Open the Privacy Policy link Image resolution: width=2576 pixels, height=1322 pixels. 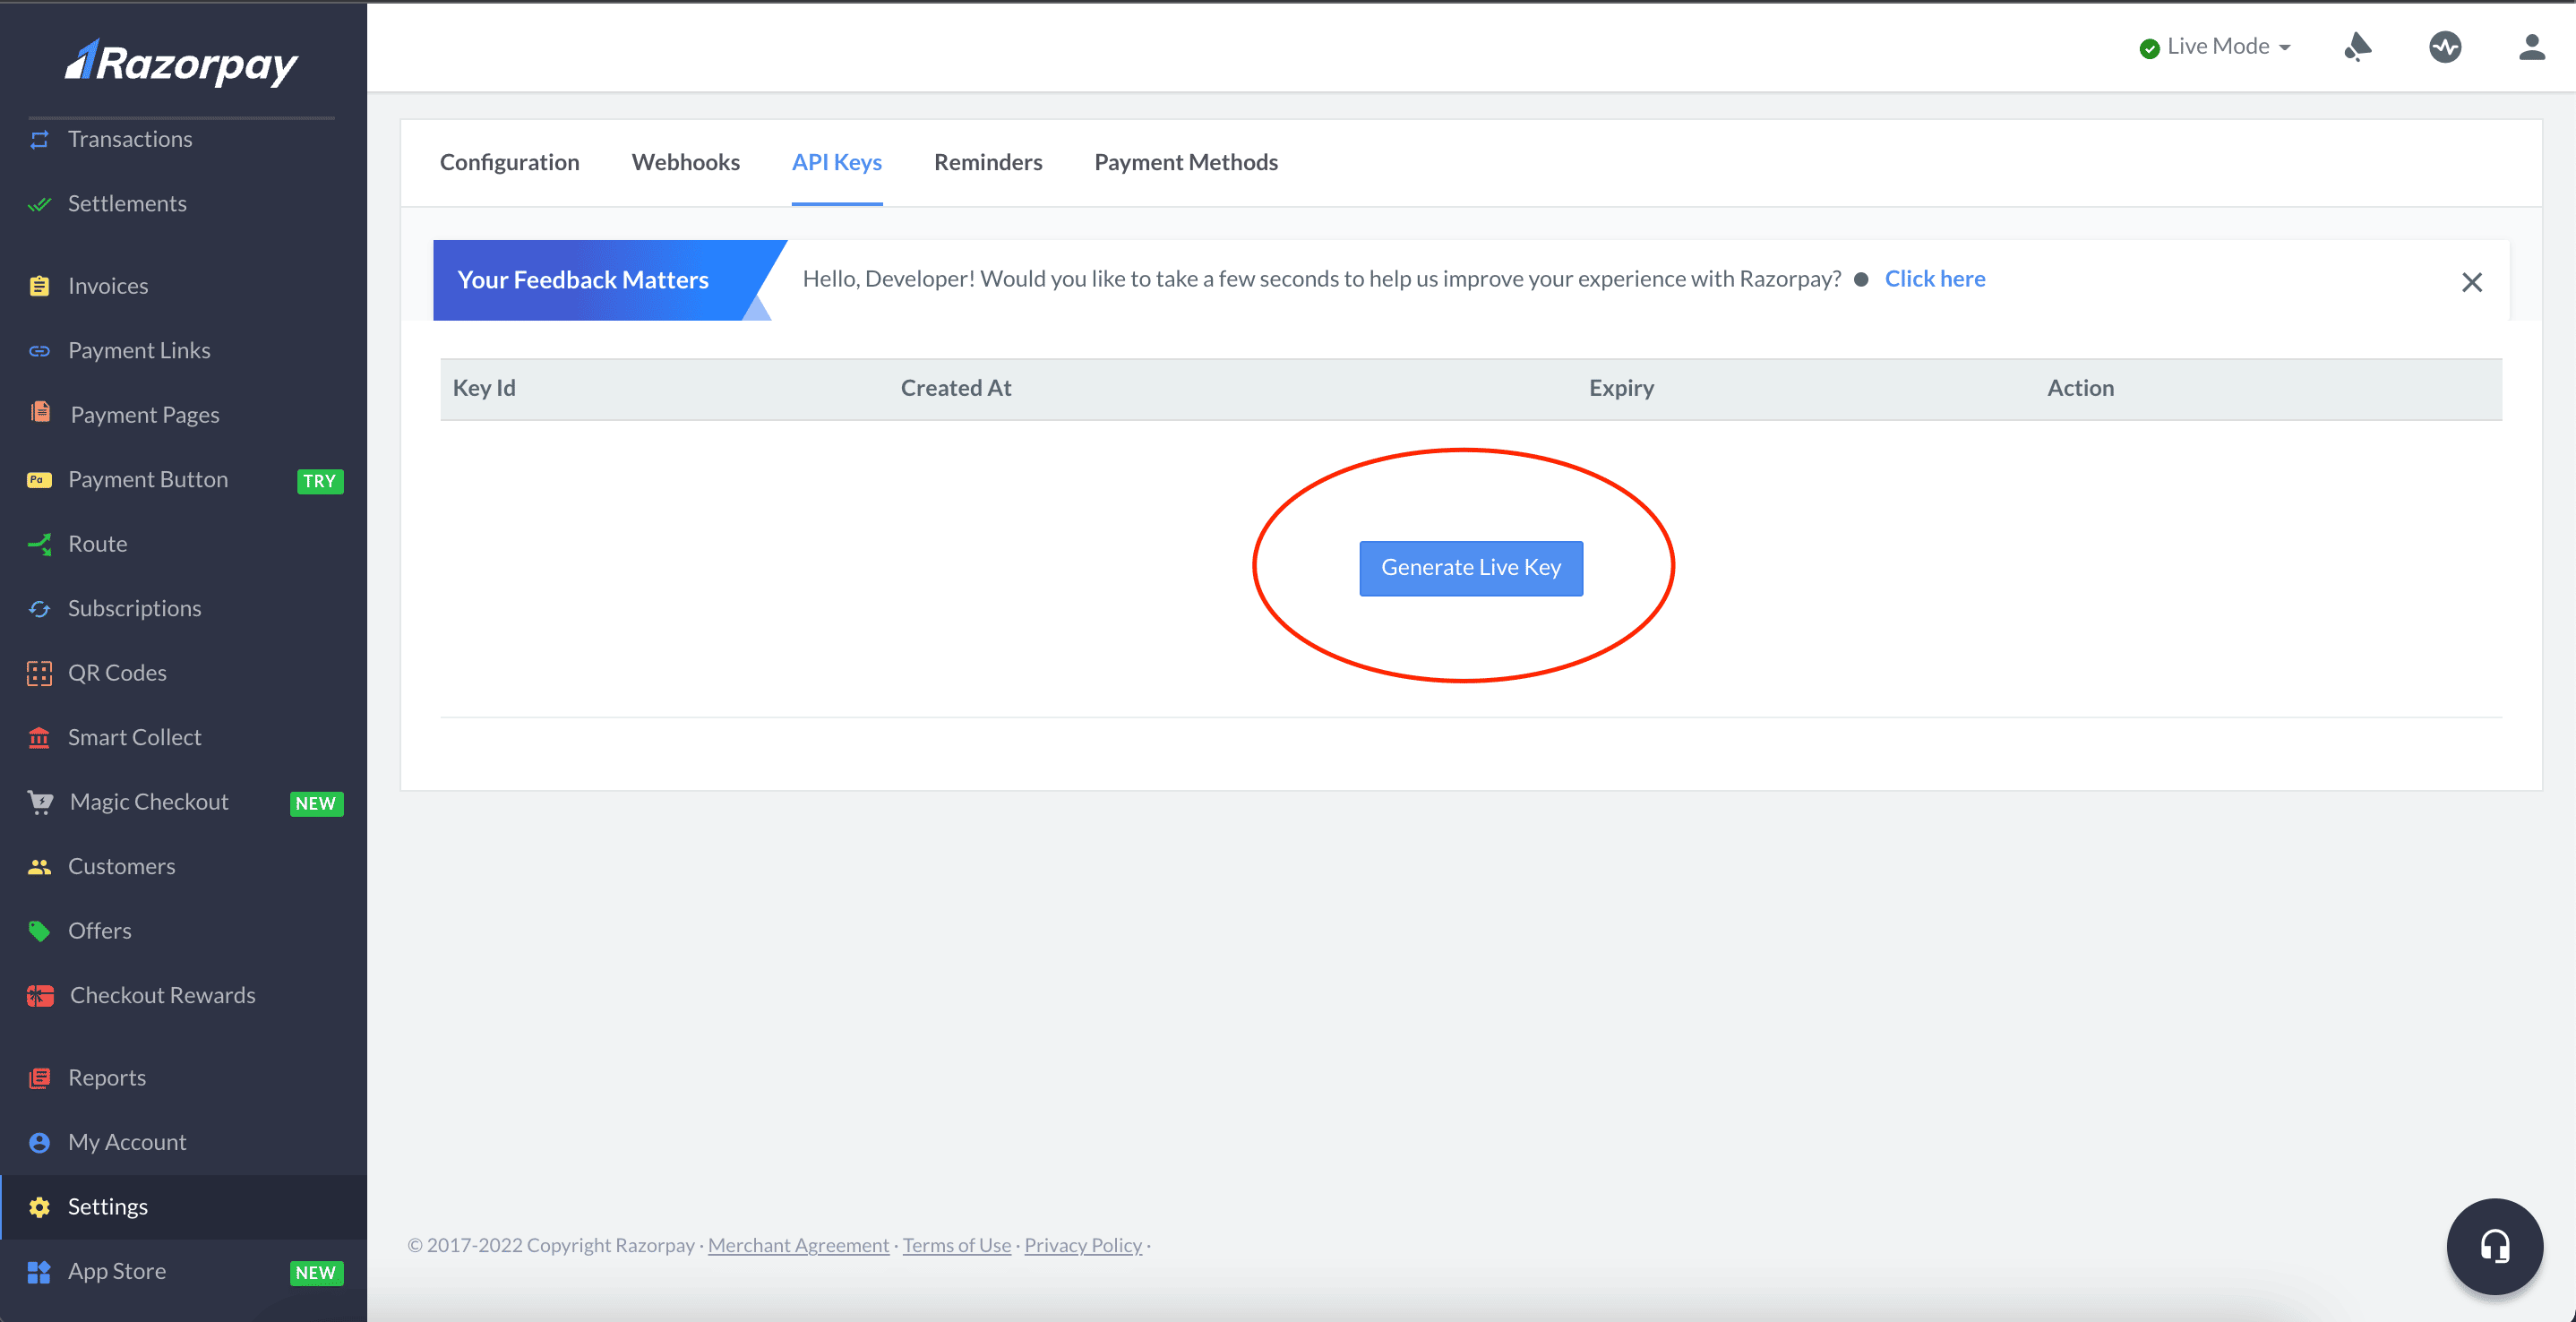pyautogui.click(x=1083, y=1245)
